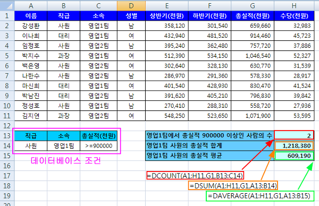Screen dimensions: 319x206
Task: Click criteria header 직급 in row 13
Action: point(31,136)
